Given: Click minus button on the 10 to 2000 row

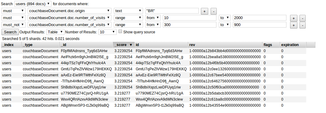Looking at the screenshot, I should point(303,18).
